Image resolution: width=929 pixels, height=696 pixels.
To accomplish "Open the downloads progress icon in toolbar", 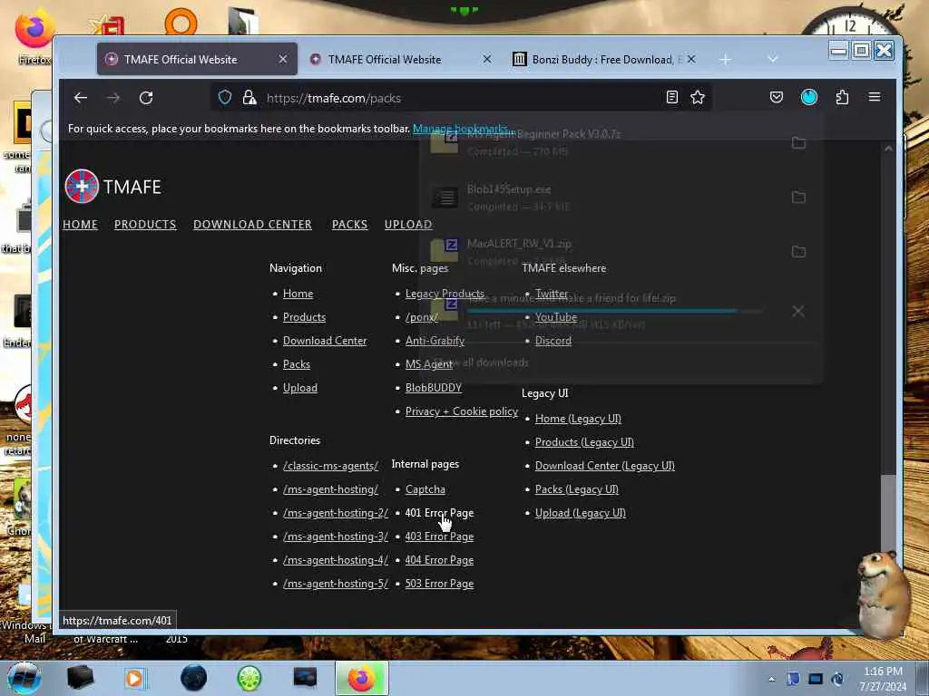I will tap(808, 97).
